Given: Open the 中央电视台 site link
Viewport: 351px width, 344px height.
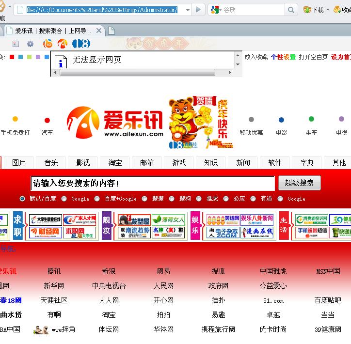Looking at the screenshot, I should 109,286.
